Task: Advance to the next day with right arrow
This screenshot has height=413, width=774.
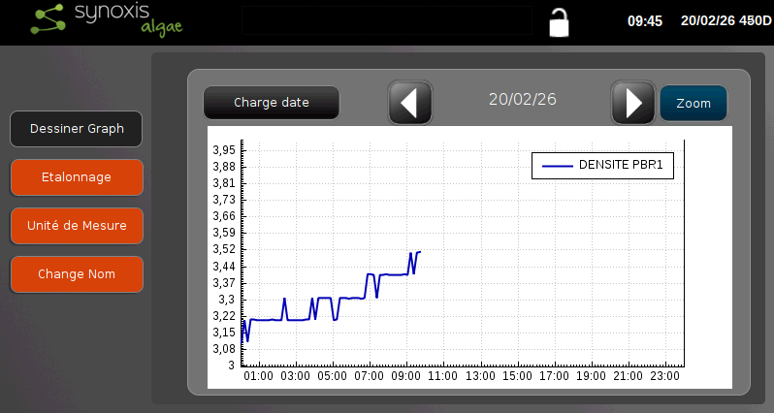Action: (632, 102)
